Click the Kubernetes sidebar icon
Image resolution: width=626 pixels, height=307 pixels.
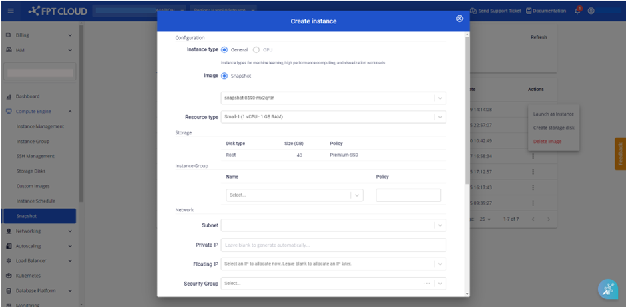point(9,276)
